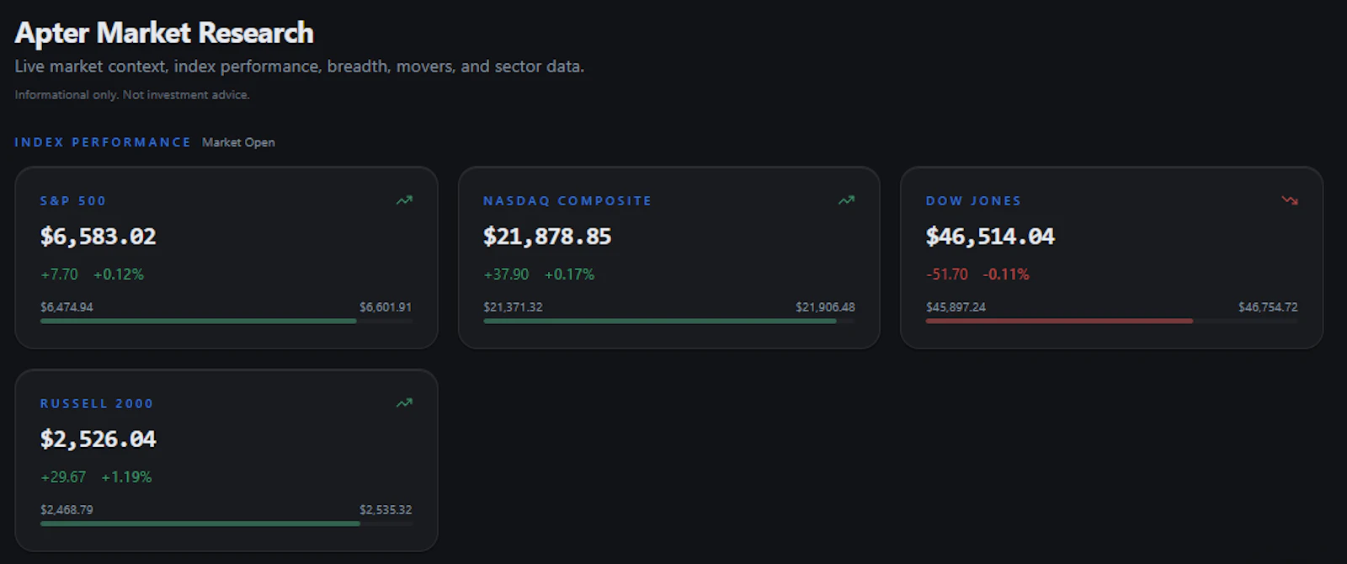The image size is (1347, 564).
Task: Select the RUSSELL 2000 card title
Action: pyautogui.click(x=97, y=404)
